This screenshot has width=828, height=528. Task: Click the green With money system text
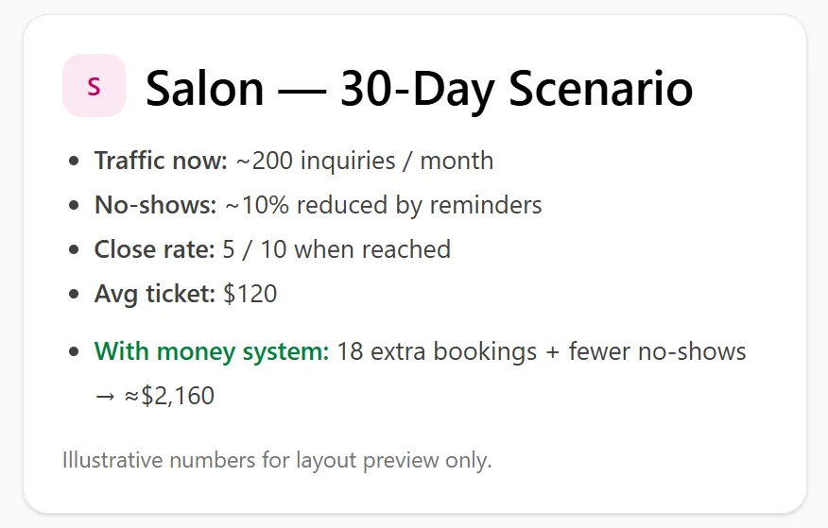click(212, 351)
